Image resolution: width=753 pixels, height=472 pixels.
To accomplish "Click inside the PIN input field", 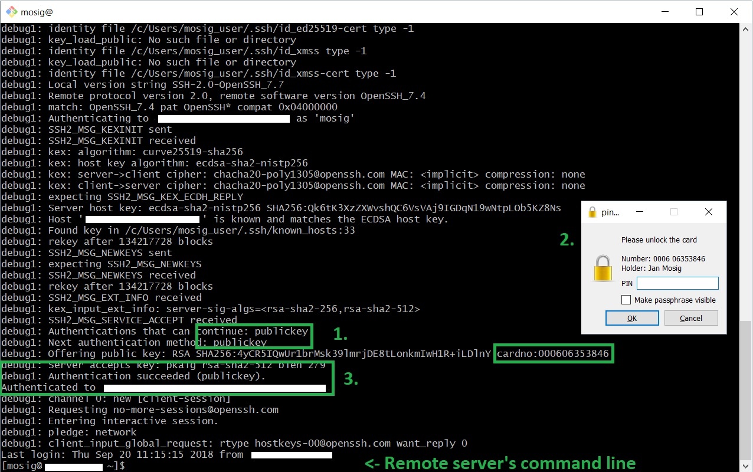I will click(677, 283).
